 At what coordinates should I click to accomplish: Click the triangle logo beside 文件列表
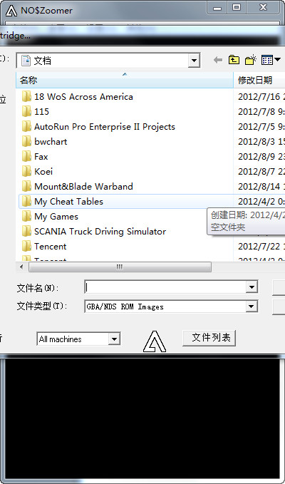tap(155, 341)
